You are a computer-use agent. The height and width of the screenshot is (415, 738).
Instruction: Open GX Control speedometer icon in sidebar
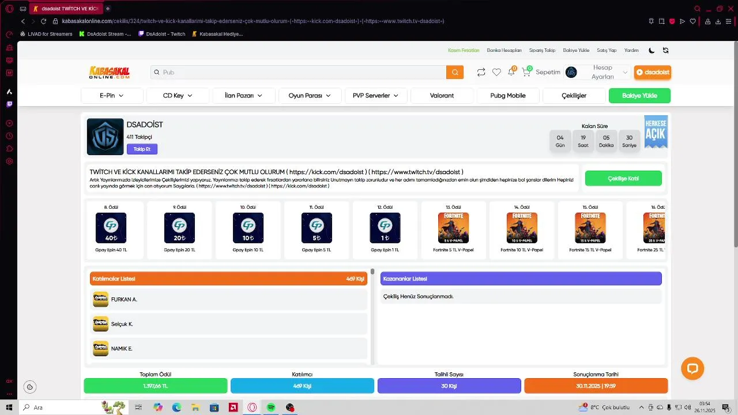[x=9, y=35]
